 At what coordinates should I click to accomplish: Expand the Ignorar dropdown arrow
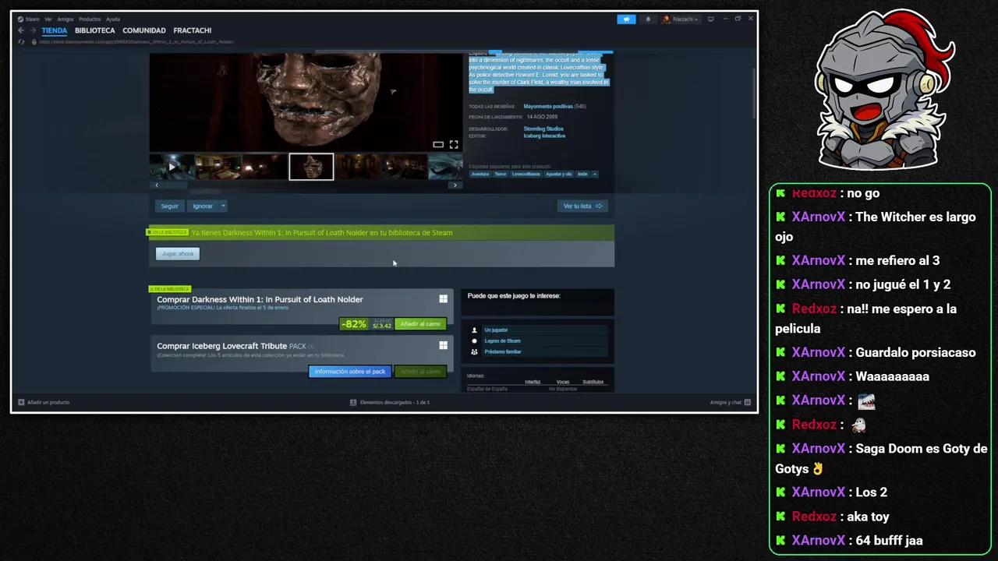tap(223, 206)
